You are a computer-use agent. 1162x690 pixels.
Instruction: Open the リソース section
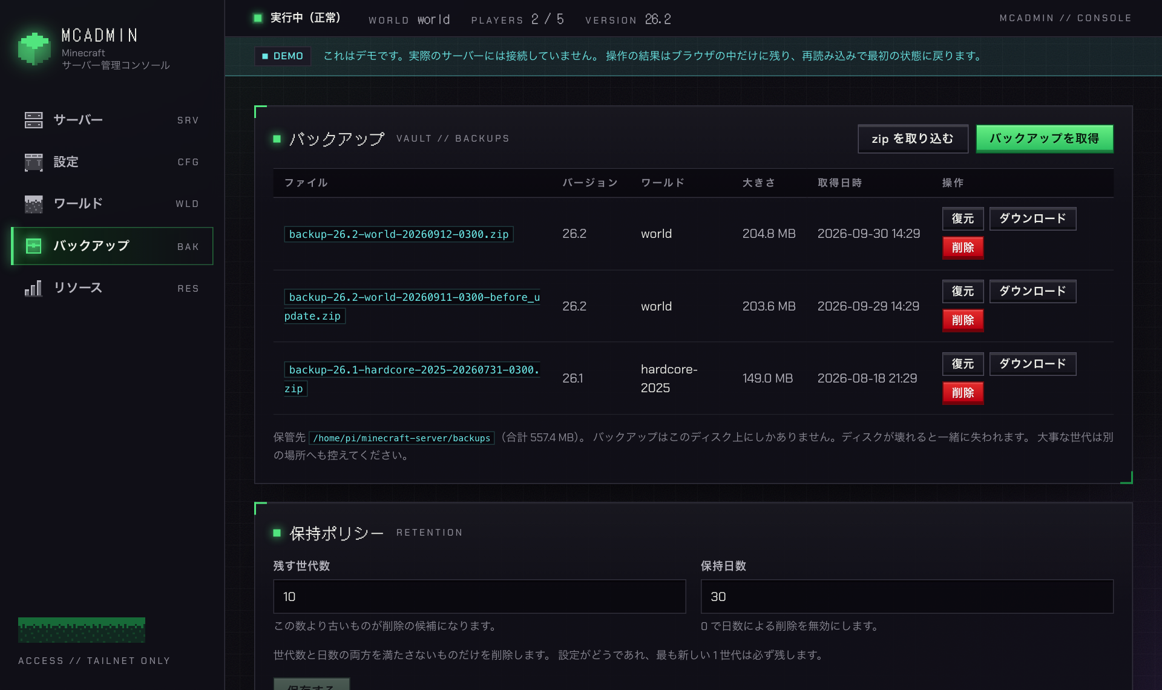pyautogui.click(x=112, y=287)
